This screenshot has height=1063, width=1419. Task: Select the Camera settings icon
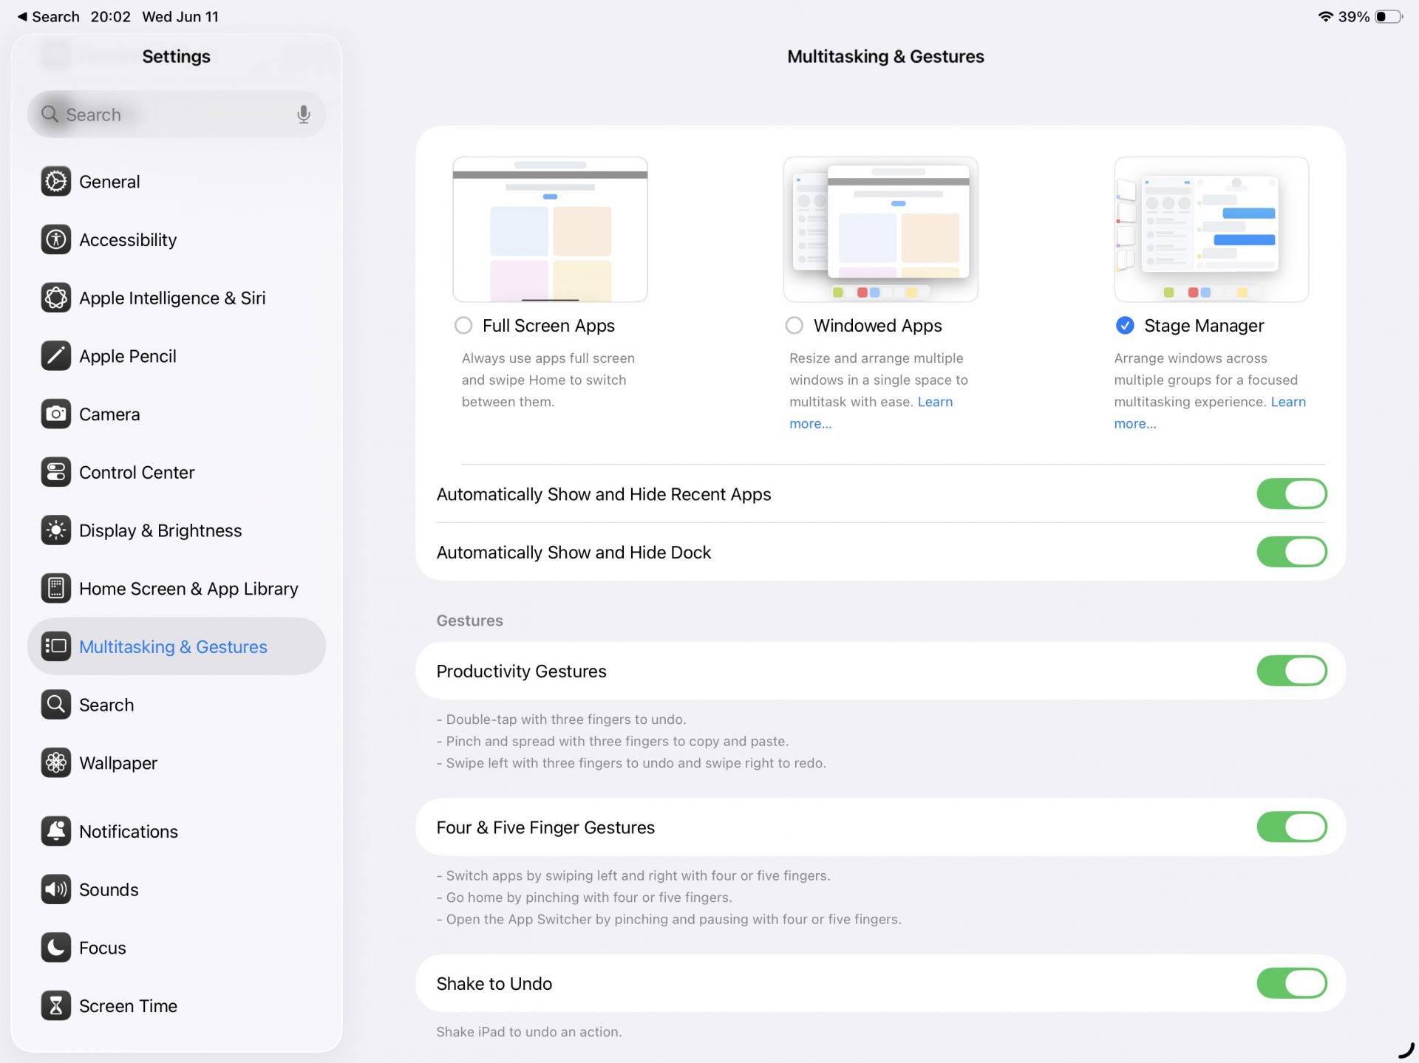pos(55,414)
